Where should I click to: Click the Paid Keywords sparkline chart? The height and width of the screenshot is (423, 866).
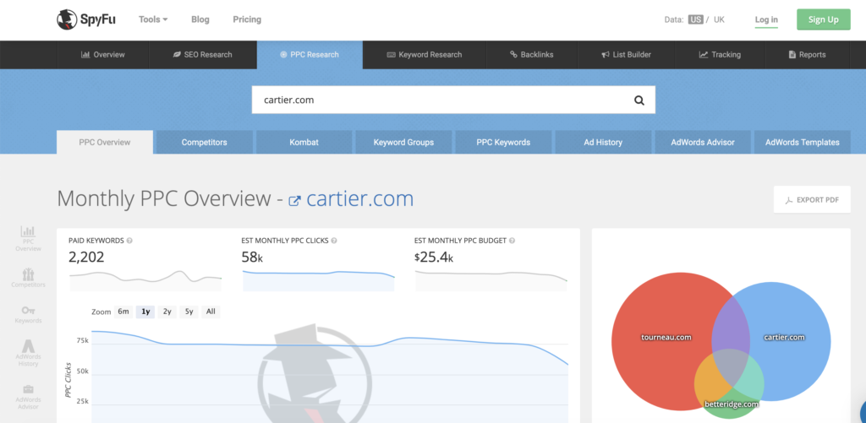pos(145,279)
